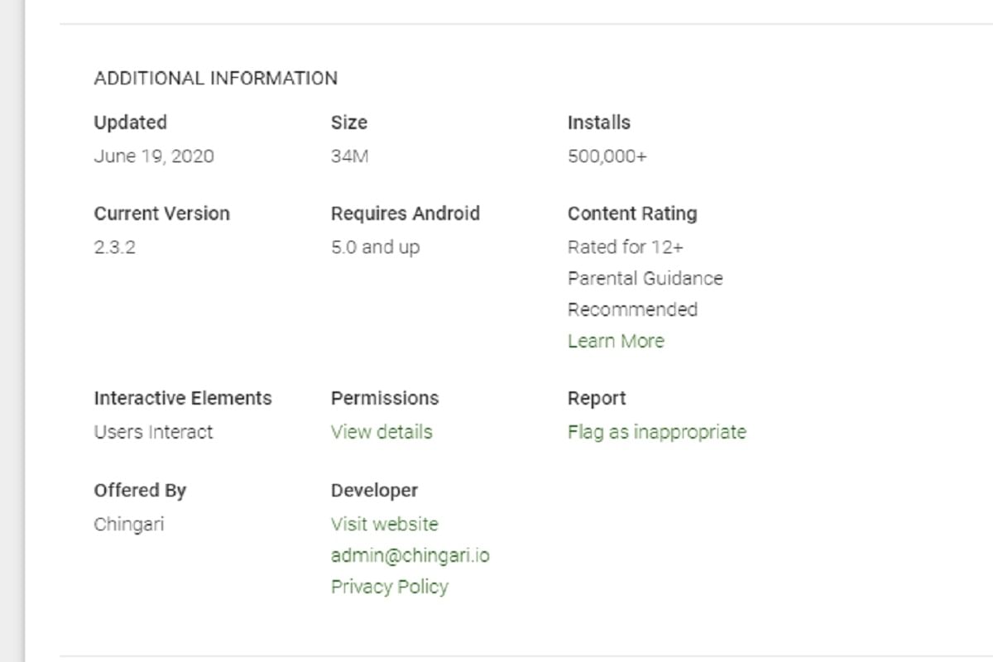The height and width of the screenshot is (662, 993).
Task: Open the Visit website developer link
Action: pos(384,524)
